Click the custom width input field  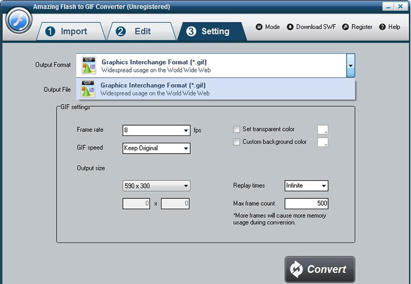[136, 203]
